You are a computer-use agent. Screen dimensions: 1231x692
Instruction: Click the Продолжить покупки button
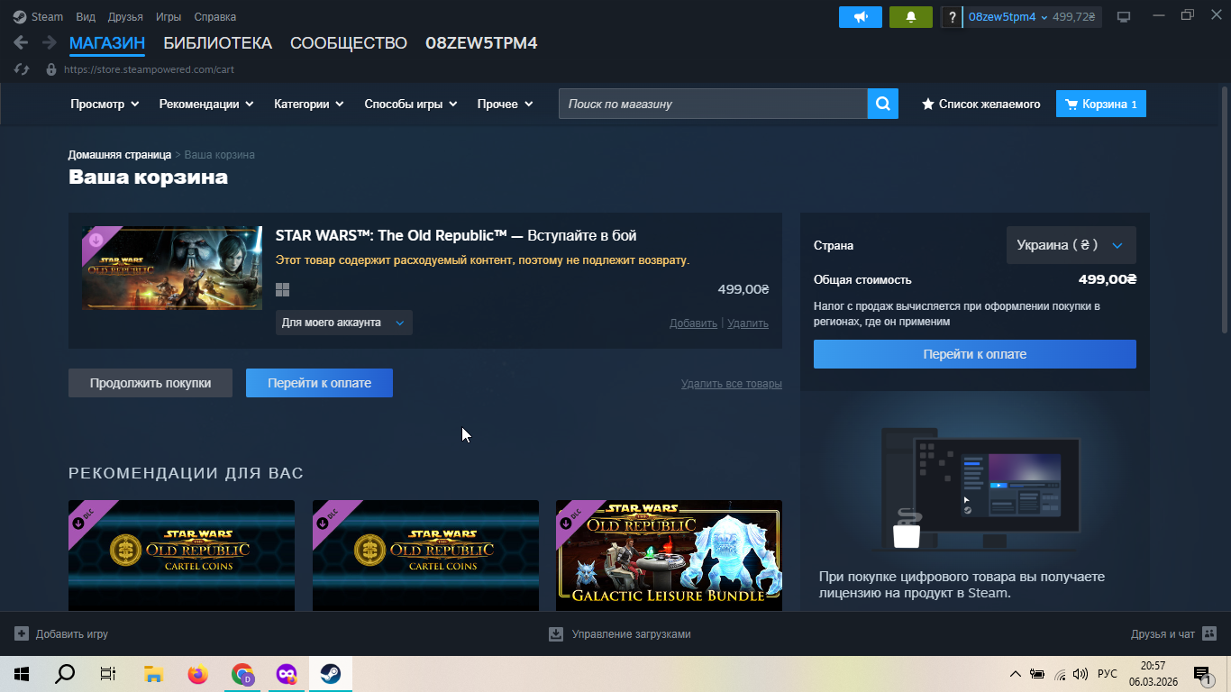[x=150, y=383]
